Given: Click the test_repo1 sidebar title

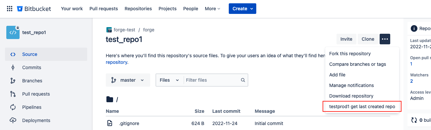Looking at the screenshot, I should click(34, 32).
